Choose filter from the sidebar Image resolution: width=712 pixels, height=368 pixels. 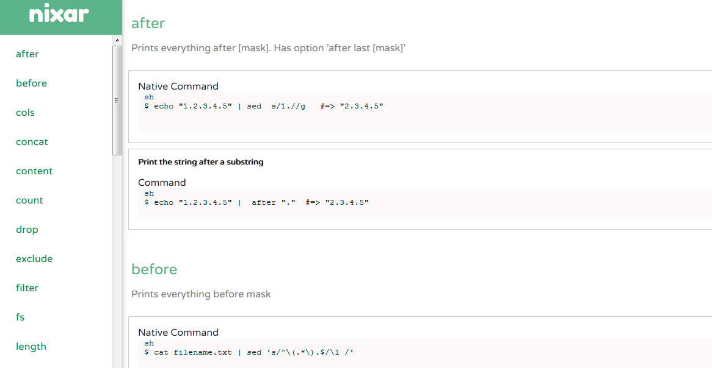click(x=27, y=288)
